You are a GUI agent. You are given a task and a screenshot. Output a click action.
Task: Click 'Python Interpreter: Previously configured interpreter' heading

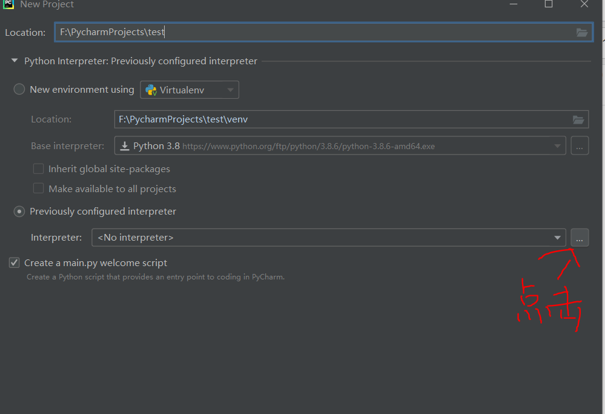coord(141,61)
